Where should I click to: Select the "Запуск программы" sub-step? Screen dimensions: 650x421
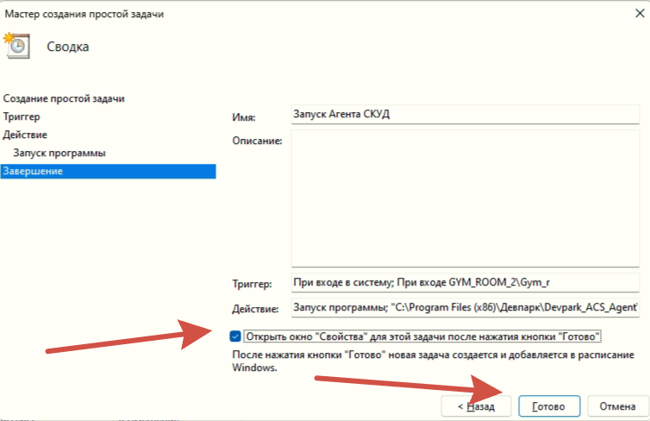[59, 153]
